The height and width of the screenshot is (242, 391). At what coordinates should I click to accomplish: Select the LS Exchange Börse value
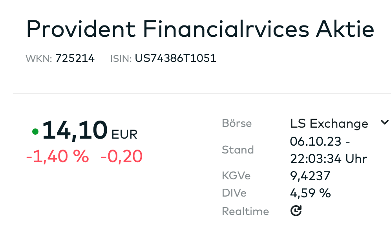point(329,123)
